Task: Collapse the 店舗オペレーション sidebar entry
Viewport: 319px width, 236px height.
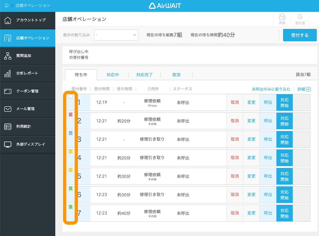Action: [x=28, y=38]
